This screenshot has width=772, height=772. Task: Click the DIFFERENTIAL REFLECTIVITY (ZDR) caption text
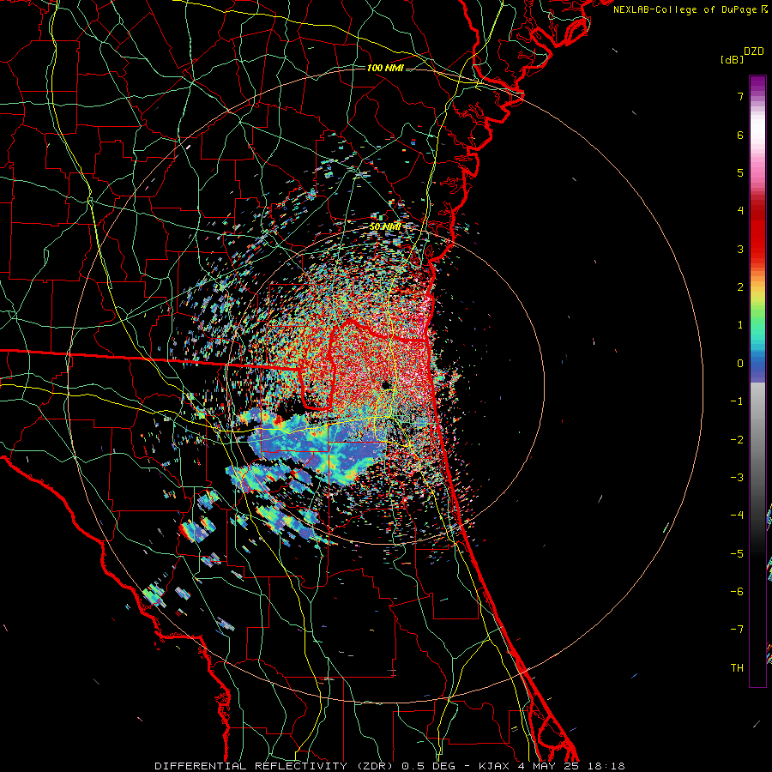click(275, 766)
